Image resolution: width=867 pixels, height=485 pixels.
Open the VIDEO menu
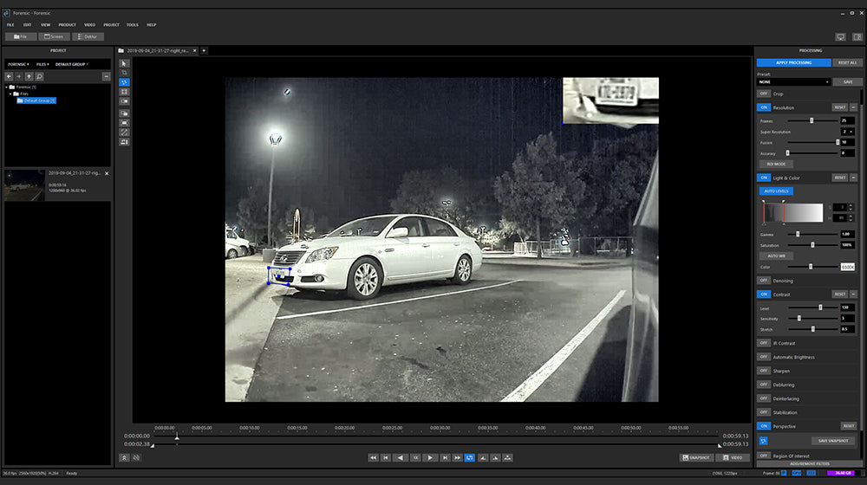90,25
